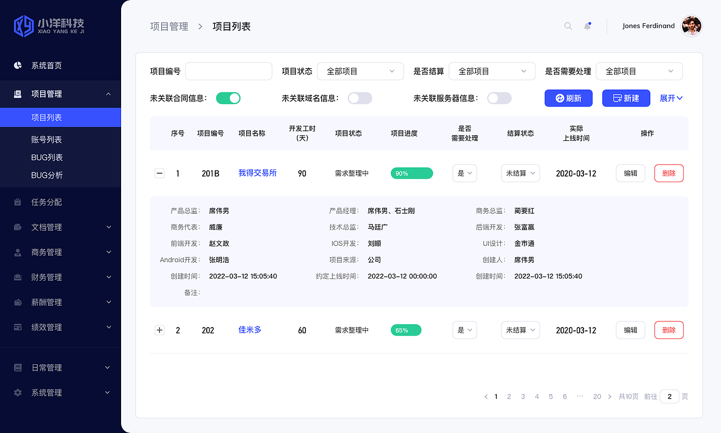Viewport: 721px width, 433px height.
Task: Open the 系统首页 home icon
Action: pos(17,65)
